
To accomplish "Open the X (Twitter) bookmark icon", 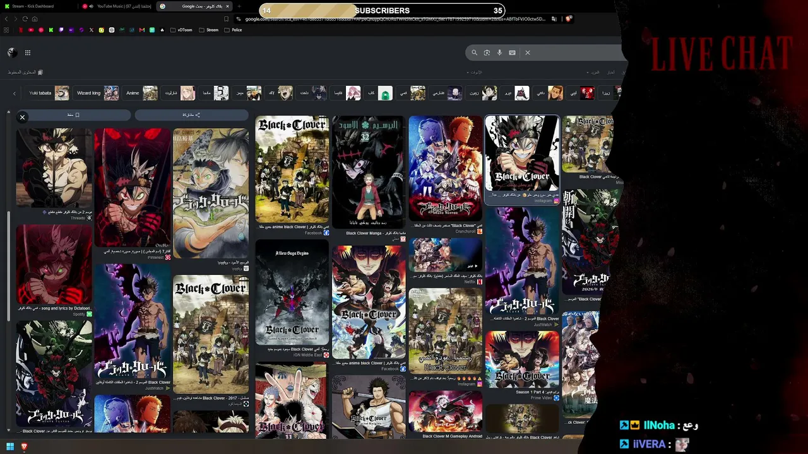I will point(91,30).
